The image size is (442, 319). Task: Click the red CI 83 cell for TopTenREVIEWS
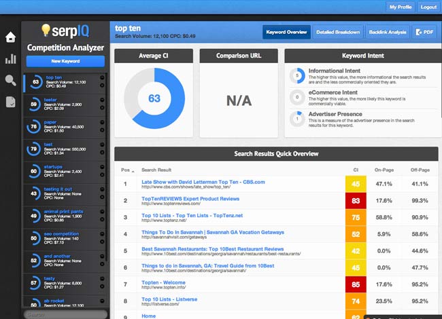pos(356,201)
